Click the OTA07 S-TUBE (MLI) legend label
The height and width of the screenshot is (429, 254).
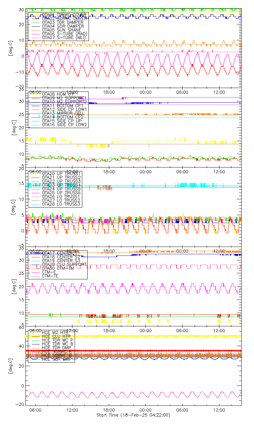[64, 38]
